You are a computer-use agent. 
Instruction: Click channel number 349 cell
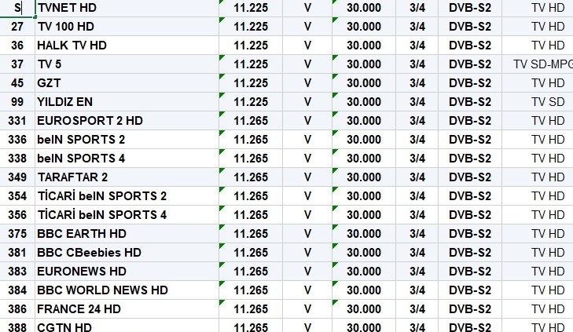[17, 177]
